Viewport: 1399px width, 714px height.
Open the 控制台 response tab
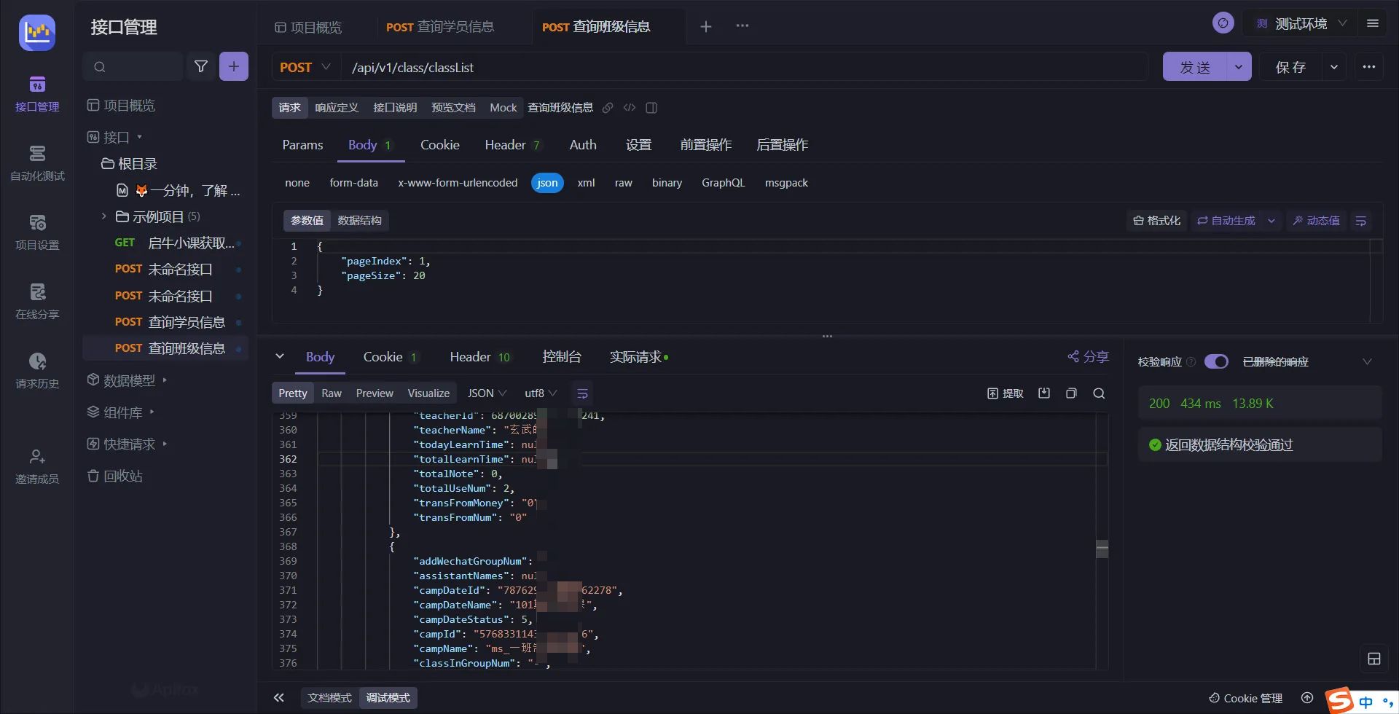click(561, 357)
